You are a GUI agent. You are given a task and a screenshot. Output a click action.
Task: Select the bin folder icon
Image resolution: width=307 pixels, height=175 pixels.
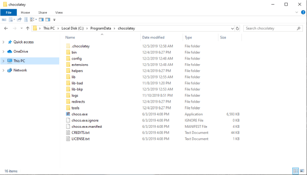pyautogui.click(x=68, y=52)
